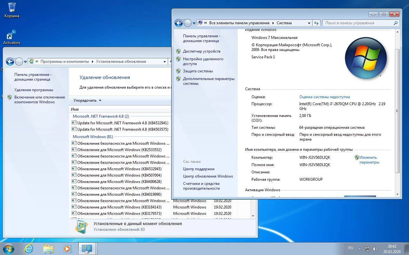Select 'Обновление для Microsoft Windows (KB4490628)'

tap(120, 182)
